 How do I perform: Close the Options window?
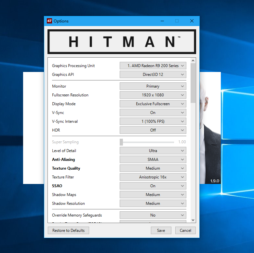pyautogui.click(x=192, y=21)
